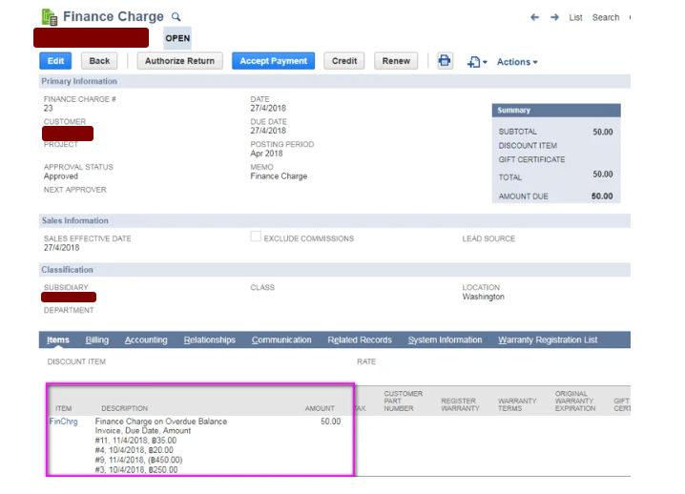Open the System Information tab
The width and height of the screenshot is (685, 494).
click(x=445, y=340)
